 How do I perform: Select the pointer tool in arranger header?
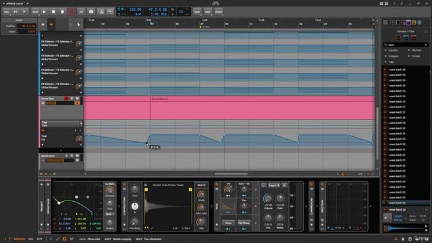pyautogui.click(x=78, y=24)
